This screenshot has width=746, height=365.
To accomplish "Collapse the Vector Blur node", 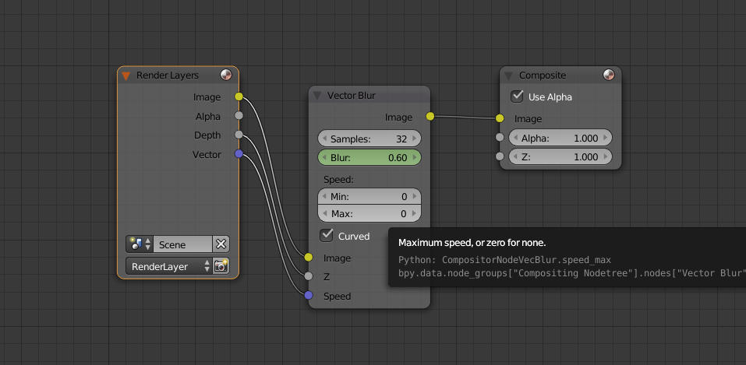I will point(317,96).
